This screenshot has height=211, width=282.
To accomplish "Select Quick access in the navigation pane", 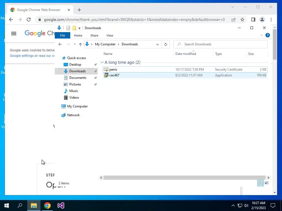I will coord(77,58).
